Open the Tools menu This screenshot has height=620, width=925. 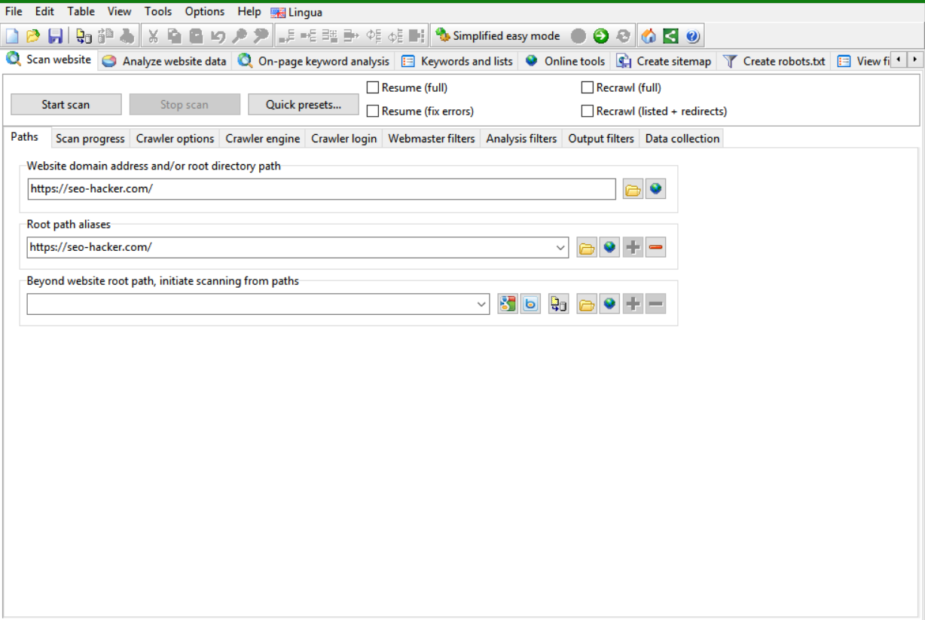coord(158,11)
